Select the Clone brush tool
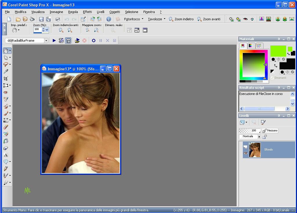The image size is (297, 213). coord(6,106)
